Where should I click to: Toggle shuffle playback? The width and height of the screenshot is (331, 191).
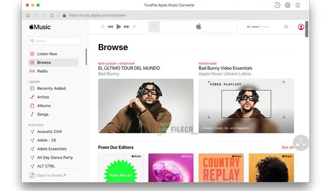pos(103,27)
